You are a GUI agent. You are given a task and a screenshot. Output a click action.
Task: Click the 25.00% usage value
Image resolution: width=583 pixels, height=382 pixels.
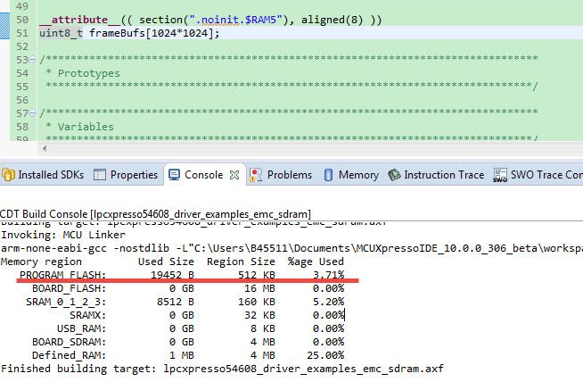325,355
